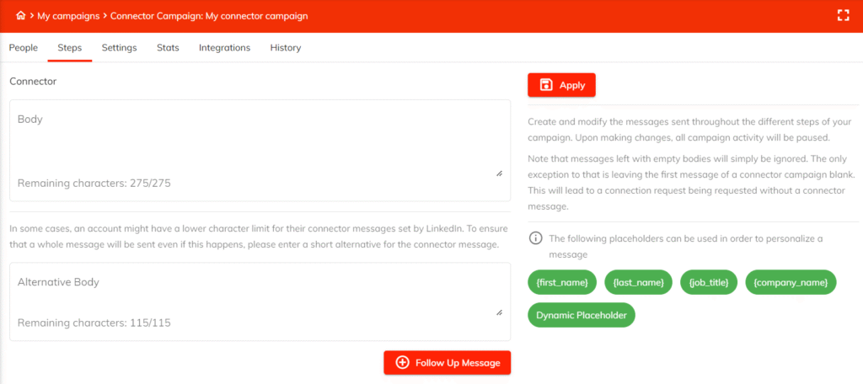View the Stats tab

(168, 48)
